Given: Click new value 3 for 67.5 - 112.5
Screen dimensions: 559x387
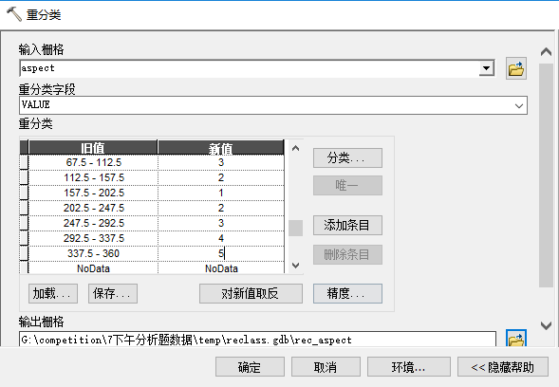Looking at the screenshot, I should [221, 162].
